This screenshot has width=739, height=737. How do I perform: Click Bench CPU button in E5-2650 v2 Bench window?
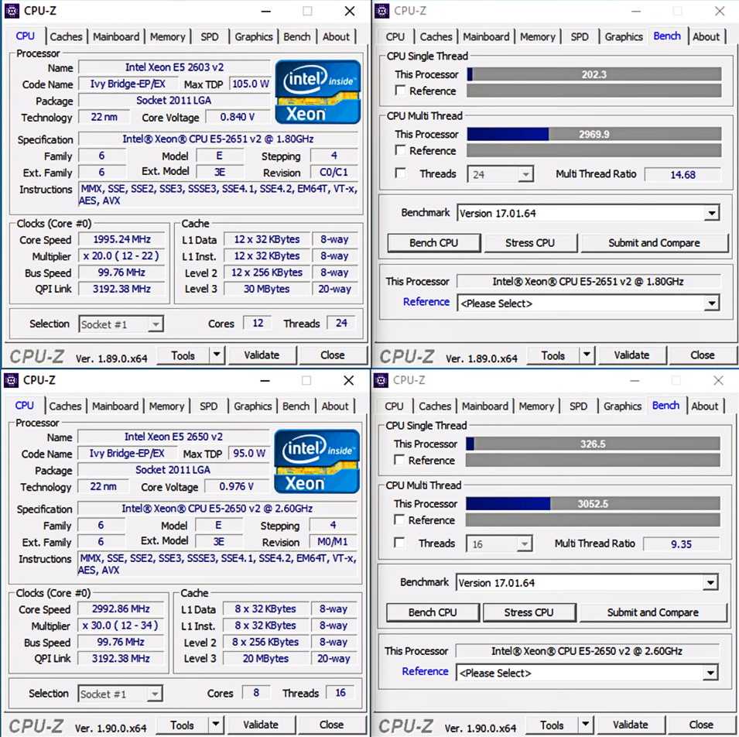click(x=433, y=612)
